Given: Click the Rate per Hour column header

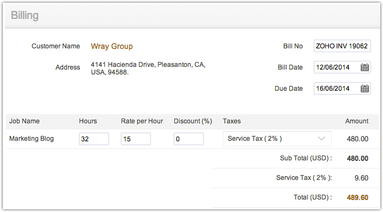Looking at the screenshot, I should [x=142, y=121].
